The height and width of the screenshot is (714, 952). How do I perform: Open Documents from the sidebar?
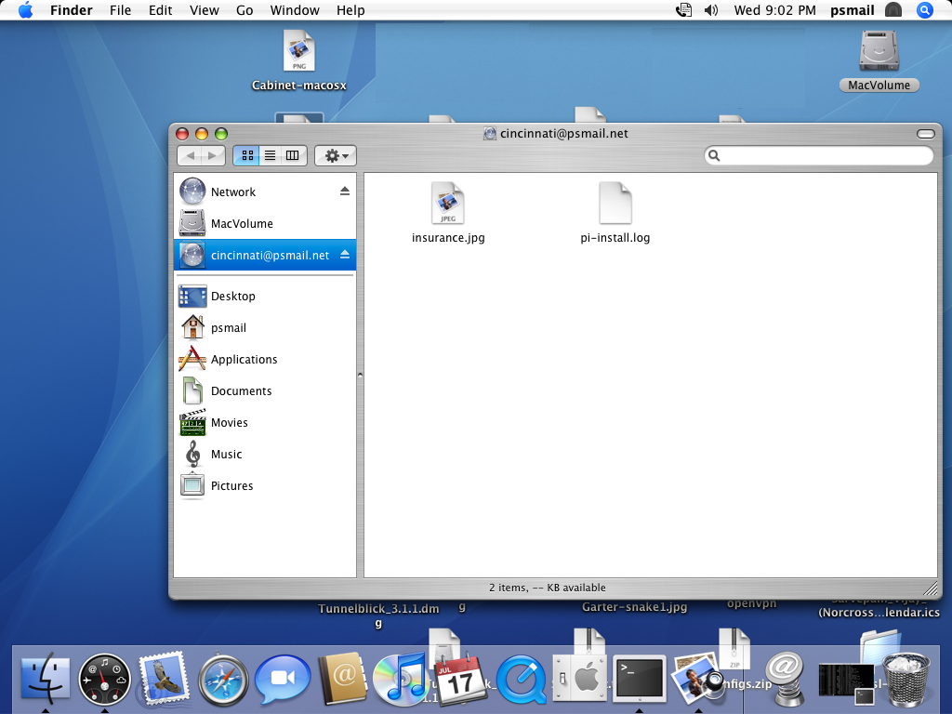265,391
